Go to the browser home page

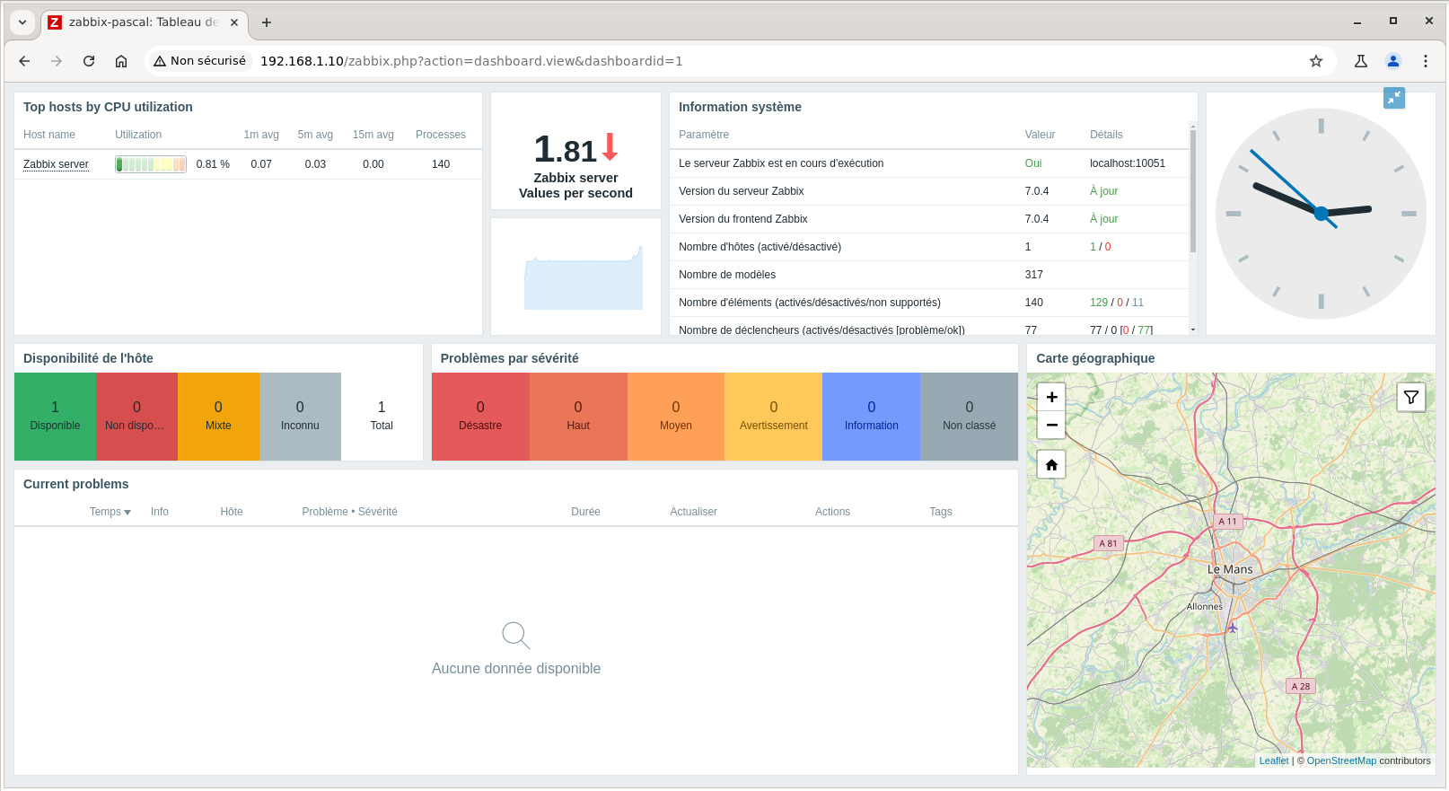click(x=121, y=61)
